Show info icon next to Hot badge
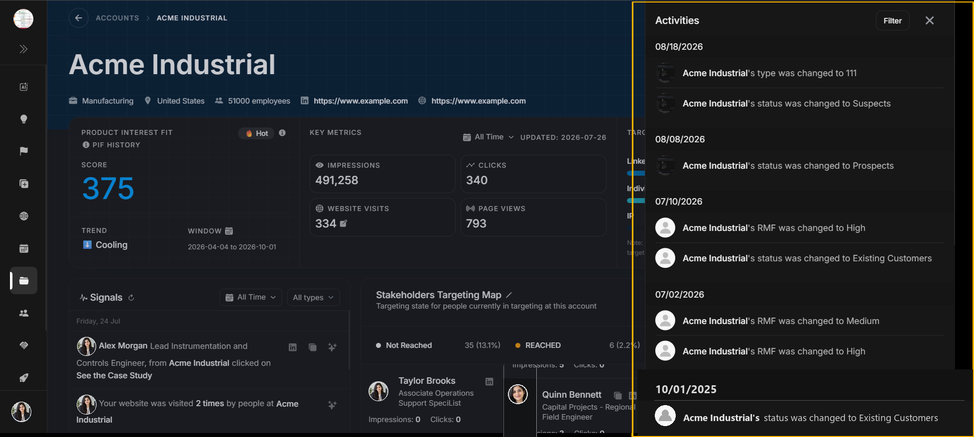Image resolution: width=974 pixels, height=437 pixels. point(282,133)
